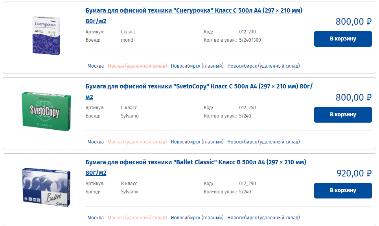Open the SvetoCopy paper product title link

click(x=199, y=92)
